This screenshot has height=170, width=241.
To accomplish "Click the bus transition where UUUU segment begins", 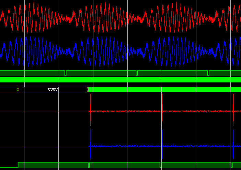I will pyautogui.click(x=18, y=89).
